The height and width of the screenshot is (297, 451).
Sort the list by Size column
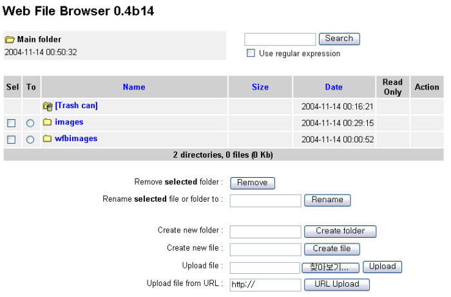tap(260, 87)
